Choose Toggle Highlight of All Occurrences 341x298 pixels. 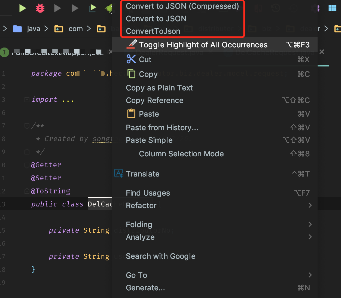[x=215, y=45]
